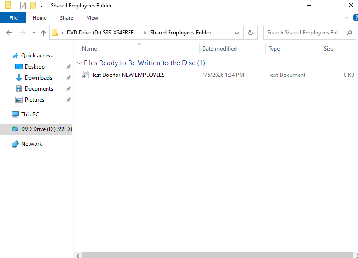Screen dimensions: 358x258
Task: Refresh the current folder view
Action: 251,33
